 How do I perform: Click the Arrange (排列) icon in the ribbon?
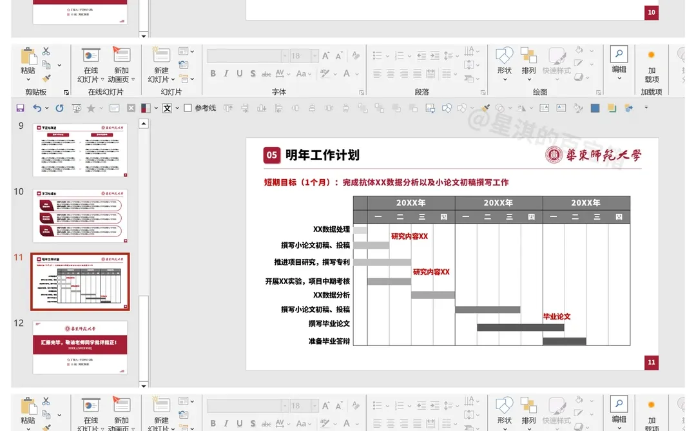pos(528,62)
